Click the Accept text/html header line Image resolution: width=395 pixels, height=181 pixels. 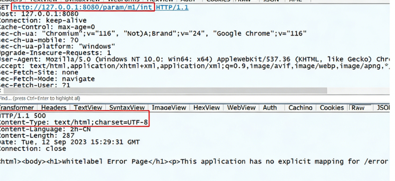click(195, 66)
